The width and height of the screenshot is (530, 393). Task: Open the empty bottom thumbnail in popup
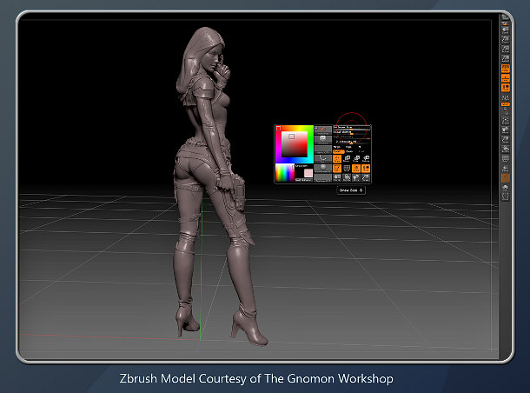pos(323,178)
